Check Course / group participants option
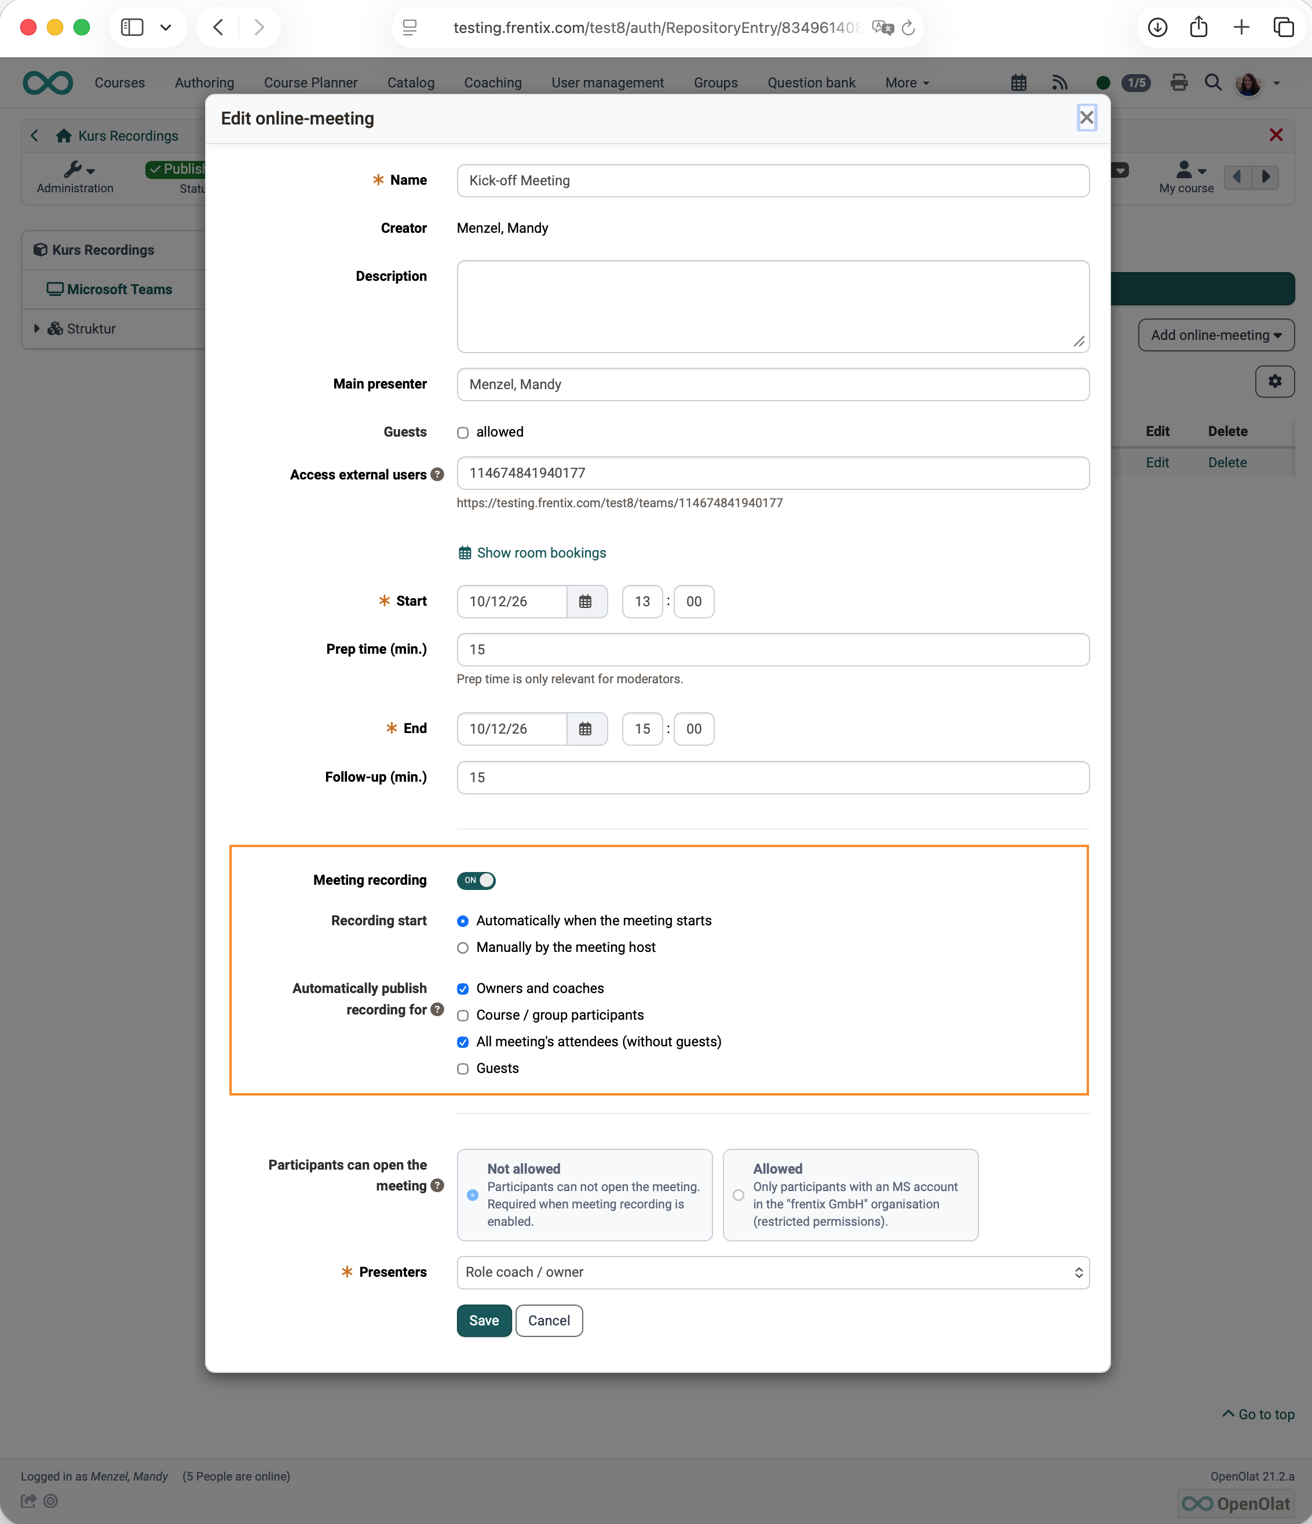This screenshot has width=1312, height=1524. 463,1016
